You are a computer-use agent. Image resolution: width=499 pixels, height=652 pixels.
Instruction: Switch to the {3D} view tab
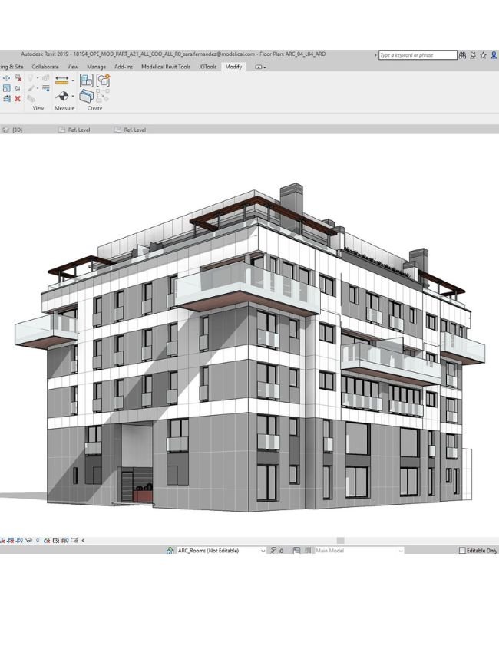tap(12, 130)
